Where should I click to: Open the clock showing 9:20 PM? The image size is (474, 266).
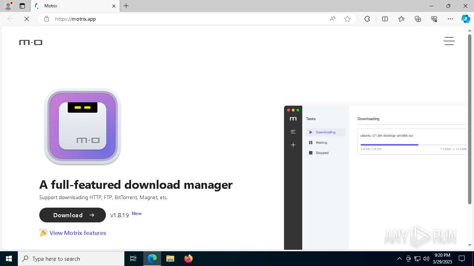(442, 259)
